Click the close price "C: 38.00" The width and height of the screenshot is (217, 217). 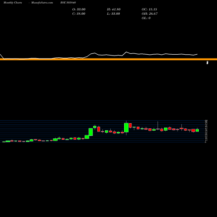(x=79, y=14)
